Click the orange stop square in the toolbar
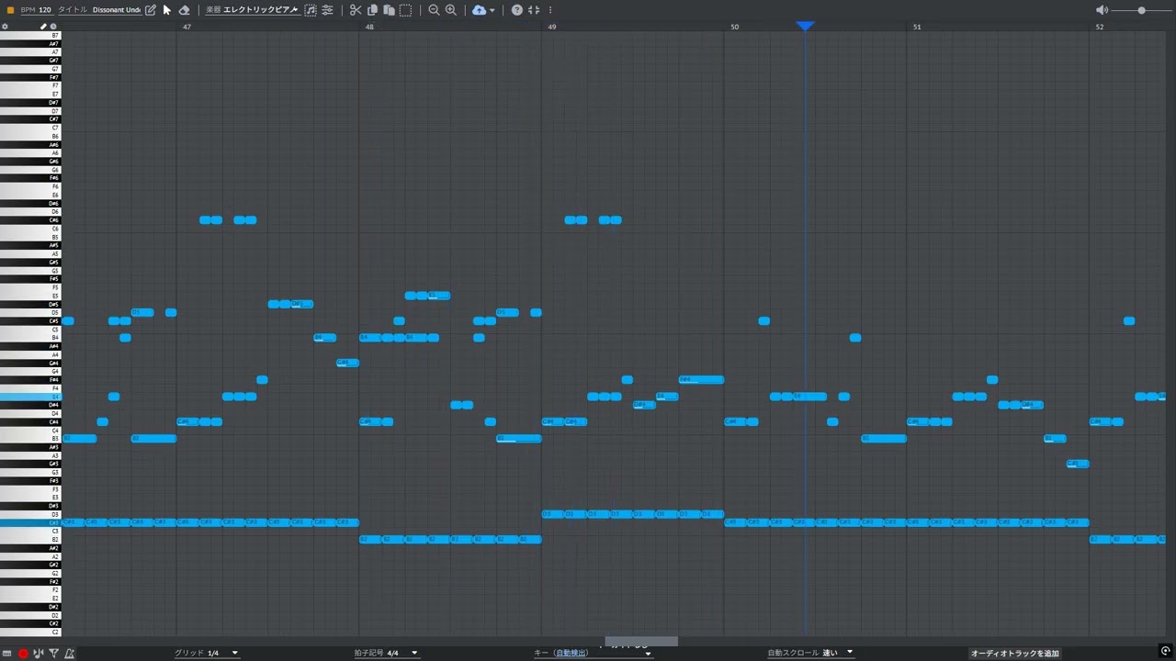This screenshot has height=661, width=1176. pyautogui.click(x=10, y=10)
